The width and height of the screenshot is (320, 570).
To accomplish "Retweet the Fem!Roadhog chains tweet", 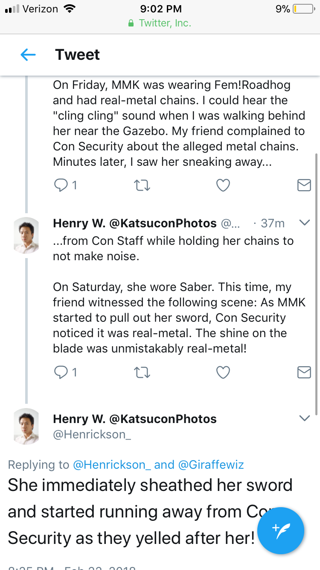I will tap(142, 185).
